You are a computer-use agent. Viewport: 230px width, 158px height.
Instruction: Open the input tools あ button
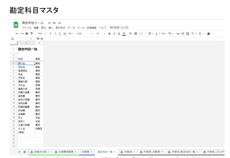coord(208,34)
